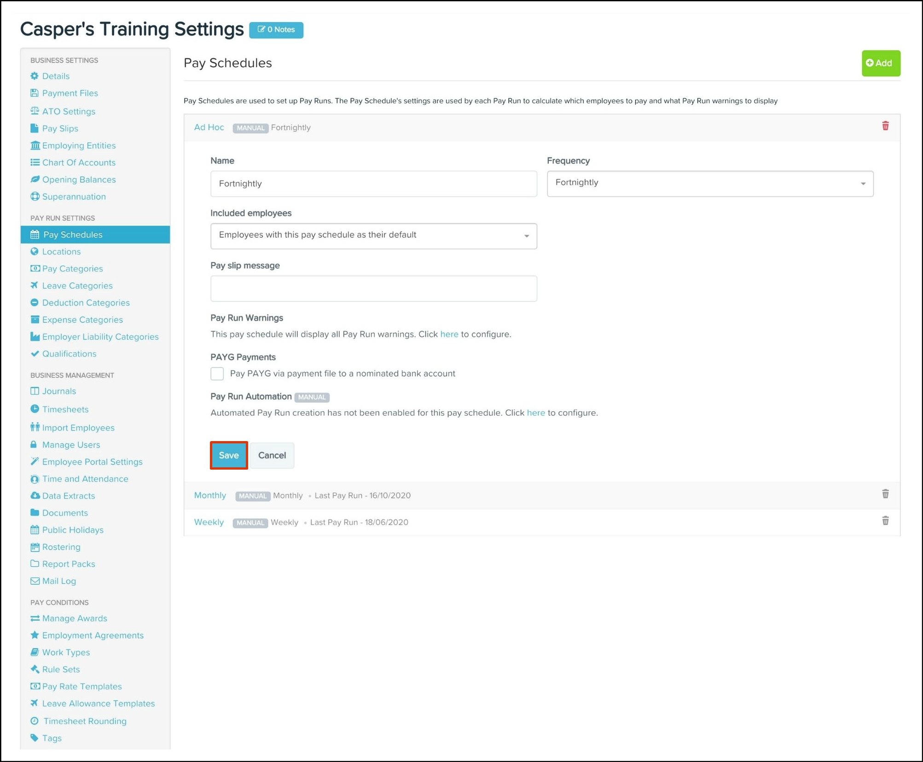Click the red trash icon for Fortnightly schedule
The width and height of the screenshot is (923, 762).
click(x=885, y=126)
